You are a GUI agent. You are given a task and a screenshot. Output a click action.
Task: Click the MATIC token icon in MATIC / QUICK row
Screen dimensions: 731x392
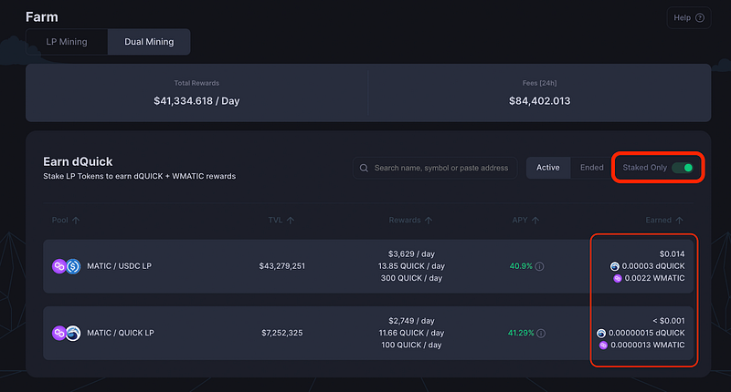[58, 333]
